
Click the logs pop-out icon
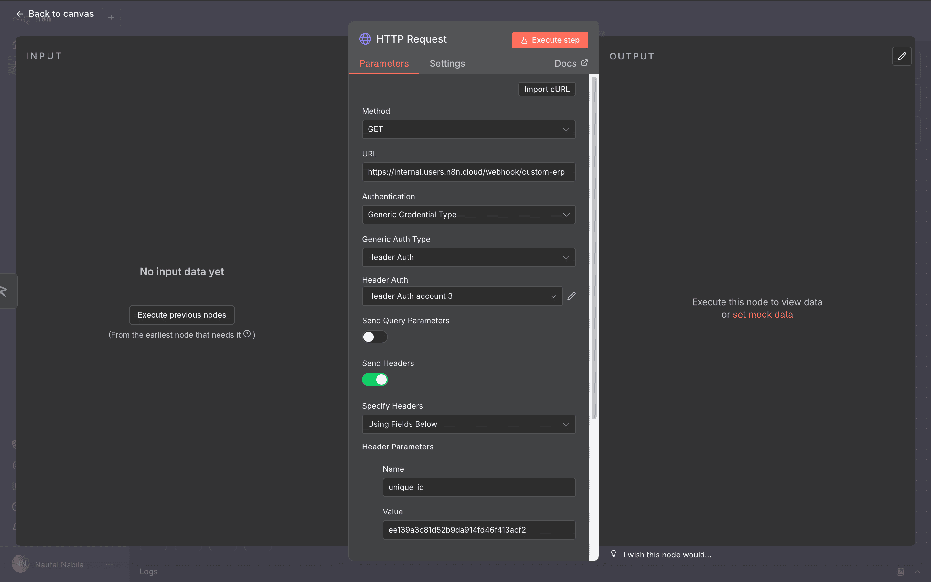point(901,572)
